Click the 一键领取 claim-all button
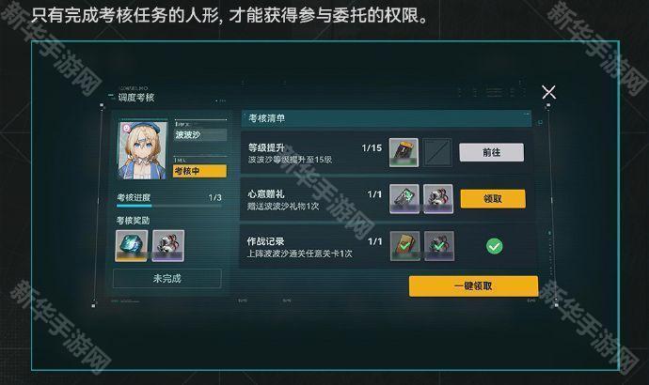This screenshot has height=385, width=649. click(x=473, y=285)
